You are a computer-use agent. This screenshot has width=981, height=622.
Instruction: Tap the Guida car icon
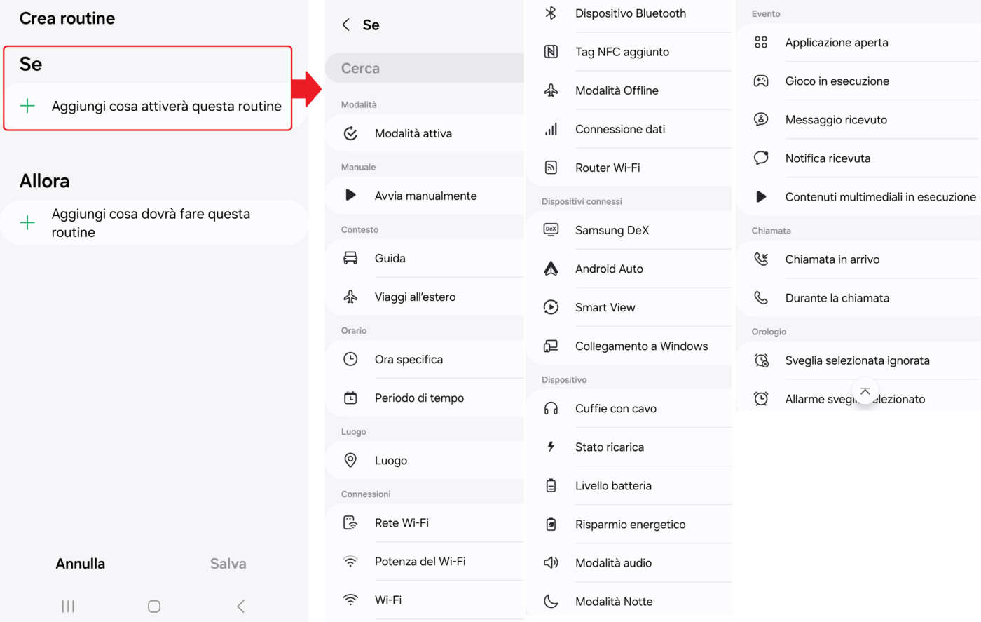(350, 258)
